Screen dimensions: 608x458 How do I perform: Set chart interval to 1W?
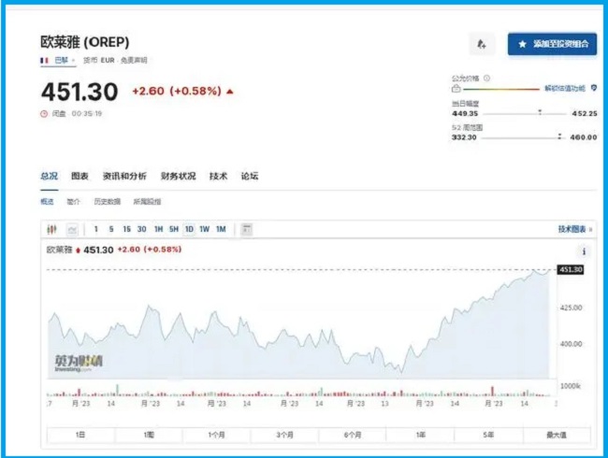click(x=205, y=229)
